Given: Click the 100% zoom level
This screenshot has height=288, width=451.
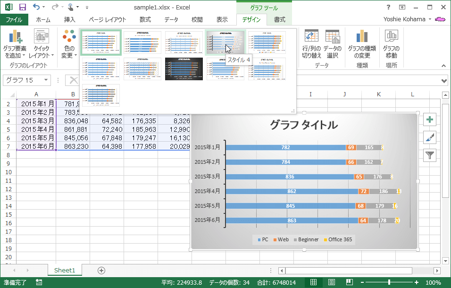Looking at the screenshot, I should click(433, 282).
